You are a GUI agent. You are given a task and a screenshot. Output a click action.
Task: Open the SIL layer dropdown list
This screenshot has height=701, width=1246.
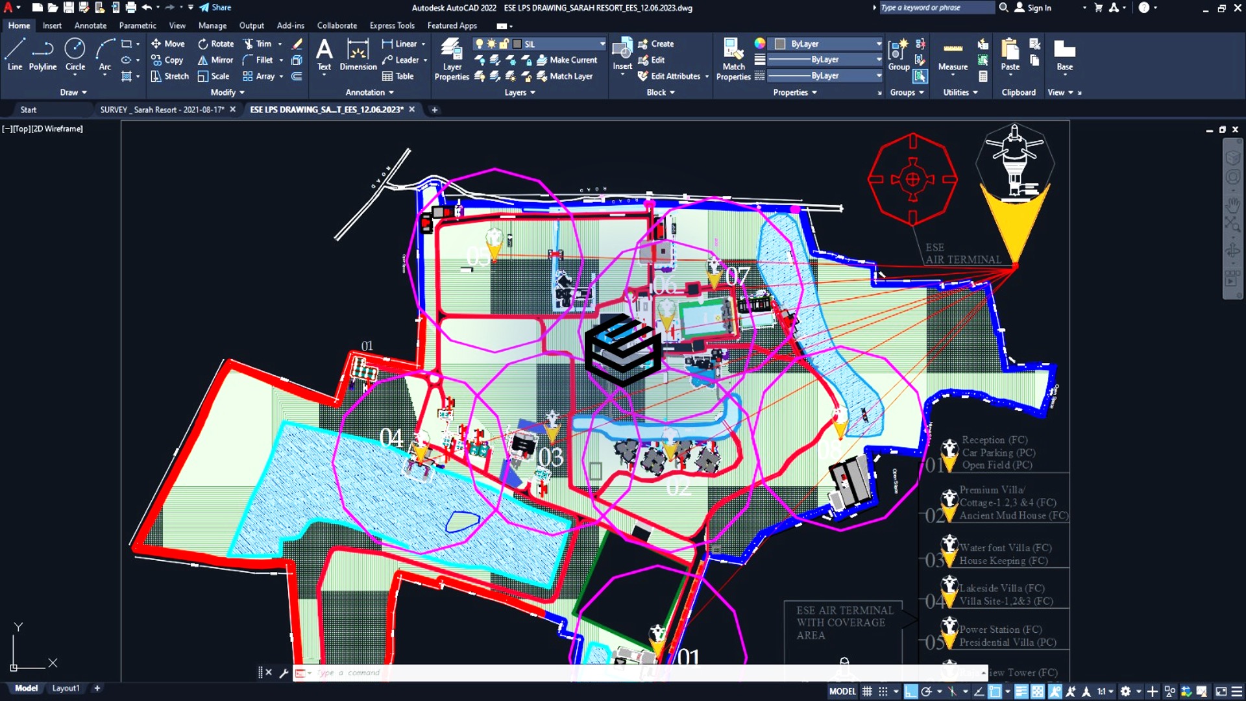coord(602,44)
